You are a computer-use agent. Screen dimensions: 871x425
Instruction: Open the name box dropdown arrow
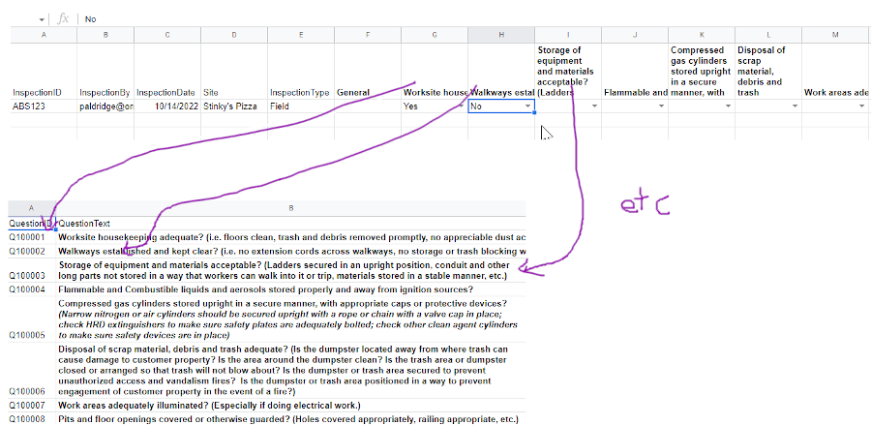coord(43,20)
